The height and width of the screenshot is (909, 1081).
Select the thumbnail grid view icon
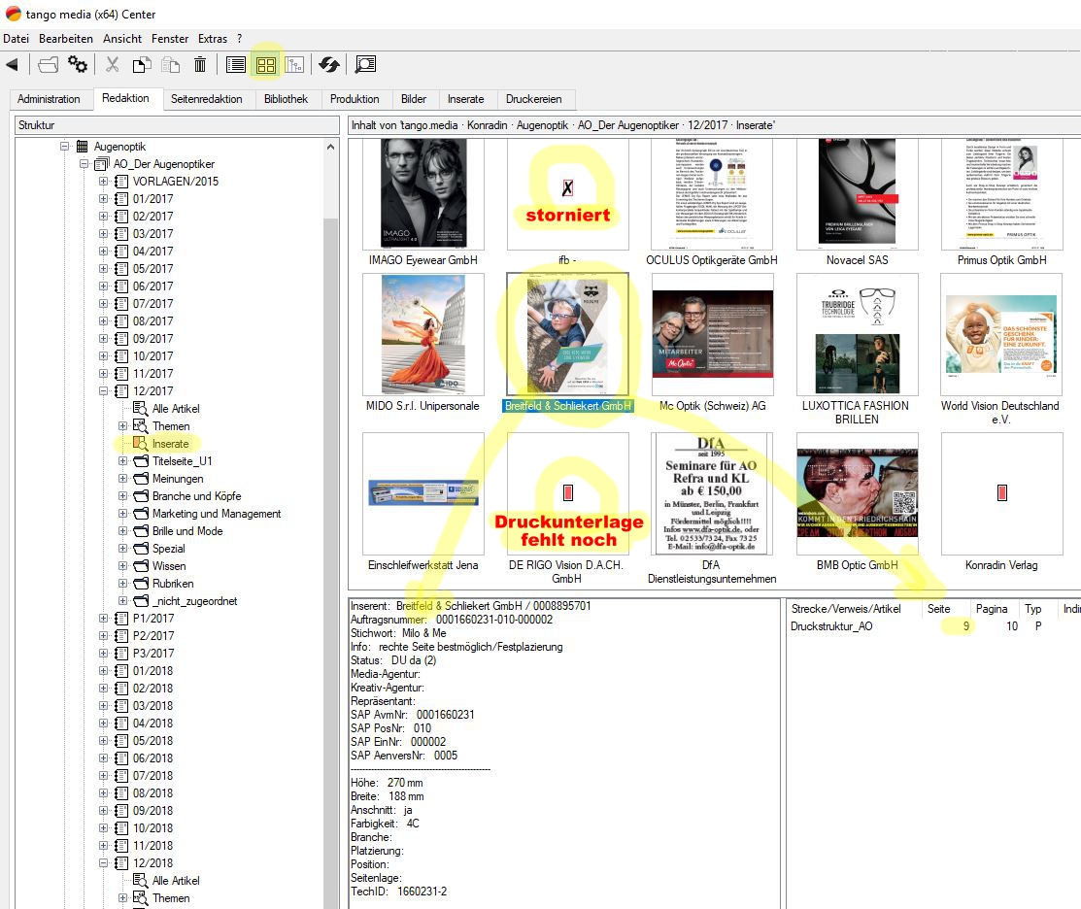coord(265,65)
